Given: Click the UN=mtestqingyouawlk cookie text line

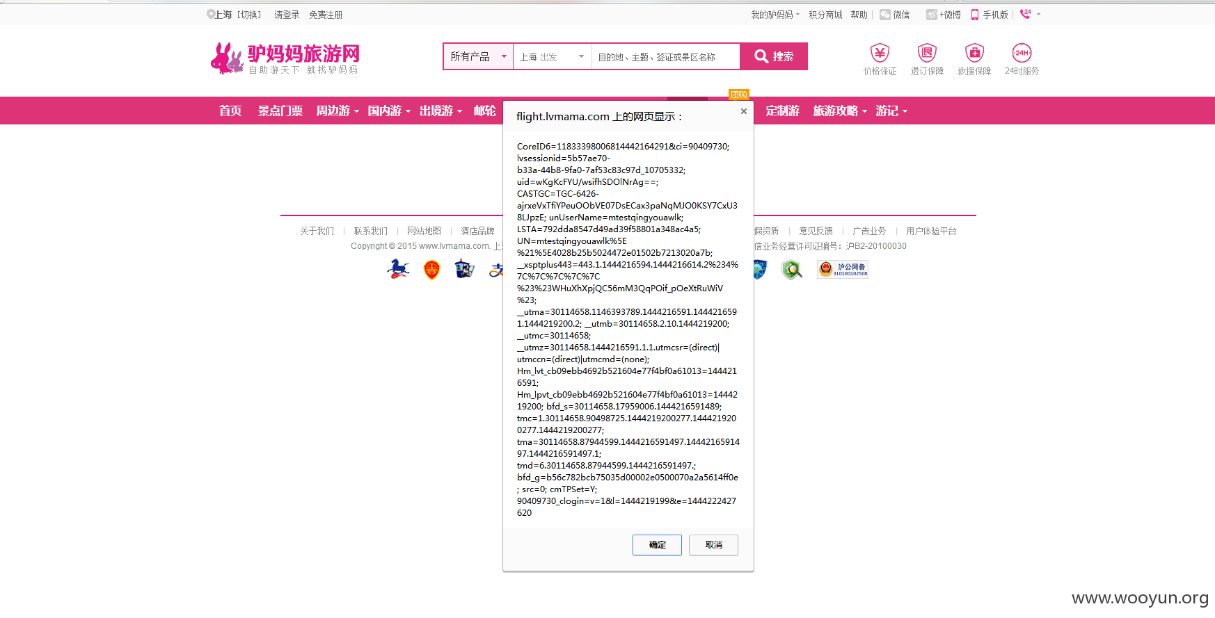Looking at the screenshot, I should tap(572, 241).
